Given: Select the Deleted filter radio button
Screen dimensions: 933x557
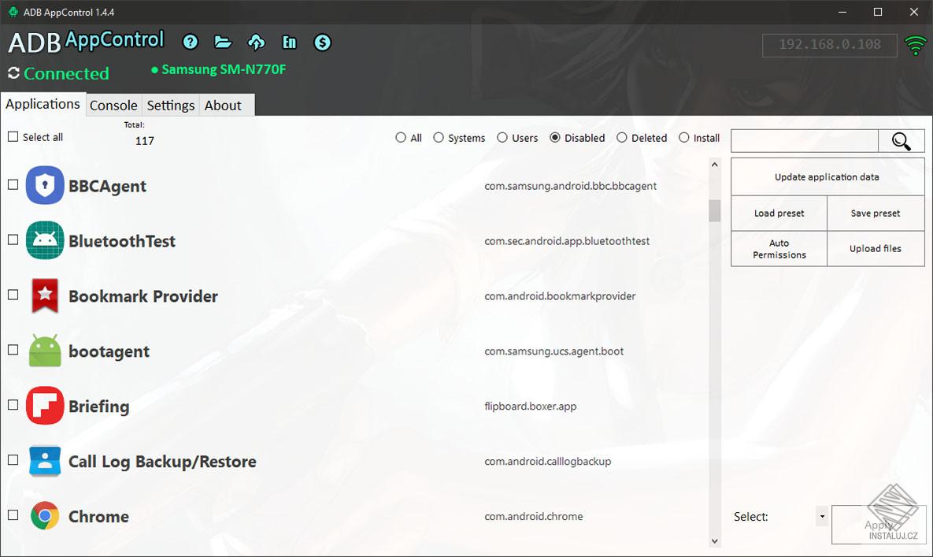Looking at the screenshot, I should [x=622, y=137].
